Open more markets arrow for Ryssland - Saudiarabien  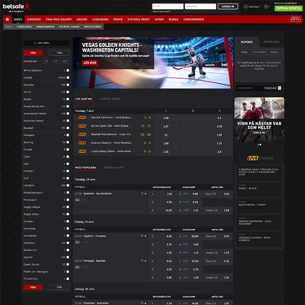coord(145,194)
